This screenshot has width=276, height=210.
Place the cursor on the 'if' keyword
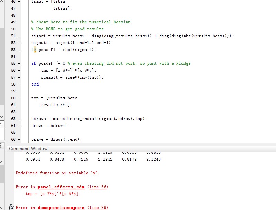[33, 63]
